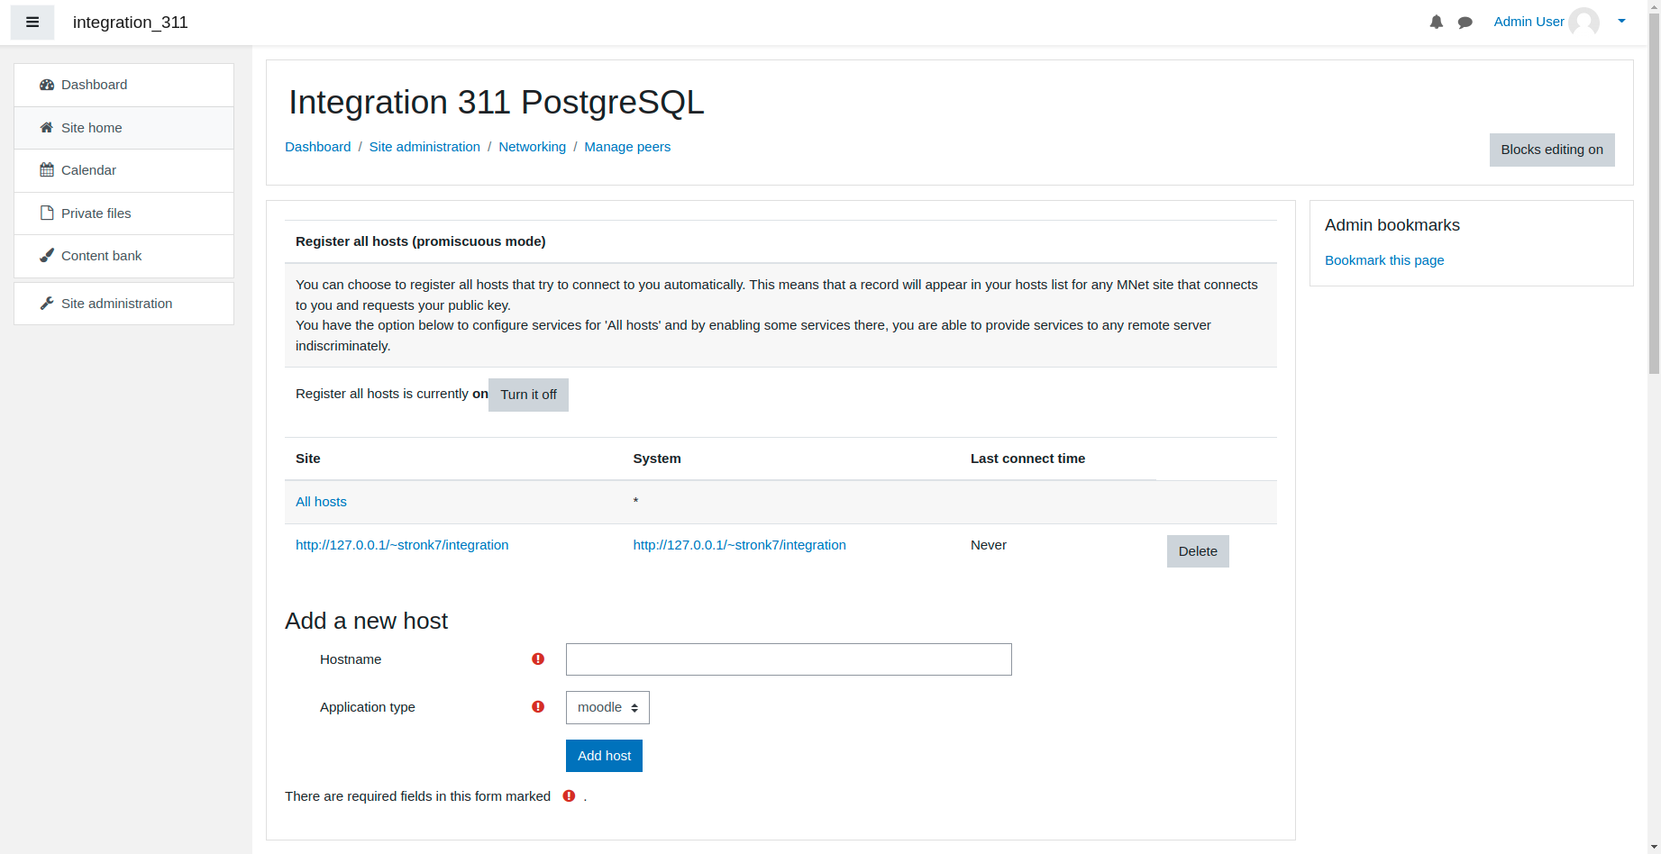Click the Dashboard gauge icon

pos(47,85)
